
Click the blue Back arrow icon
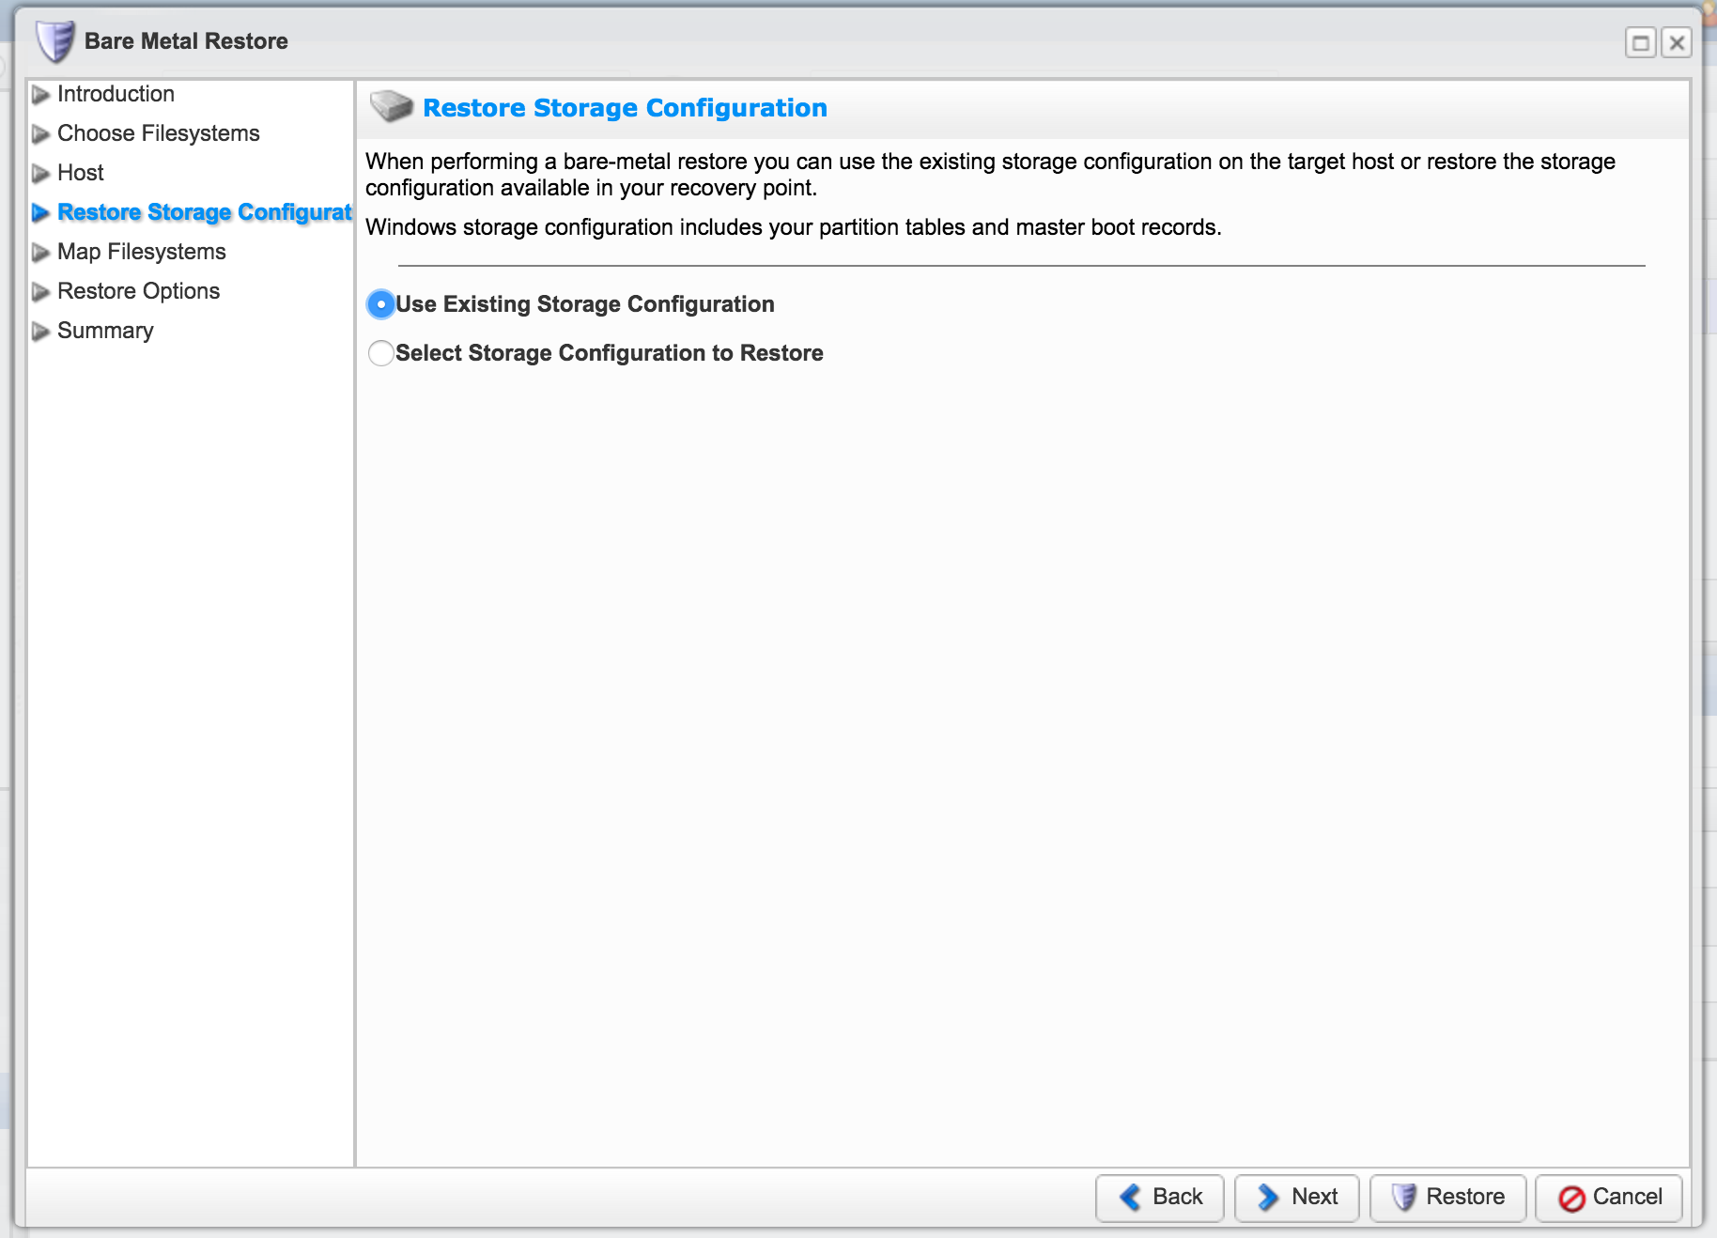tap(1130, 1197)
